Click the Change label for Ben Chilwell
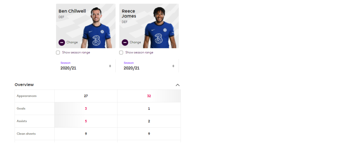The image size is (337, 154). [x=72, y=42]
